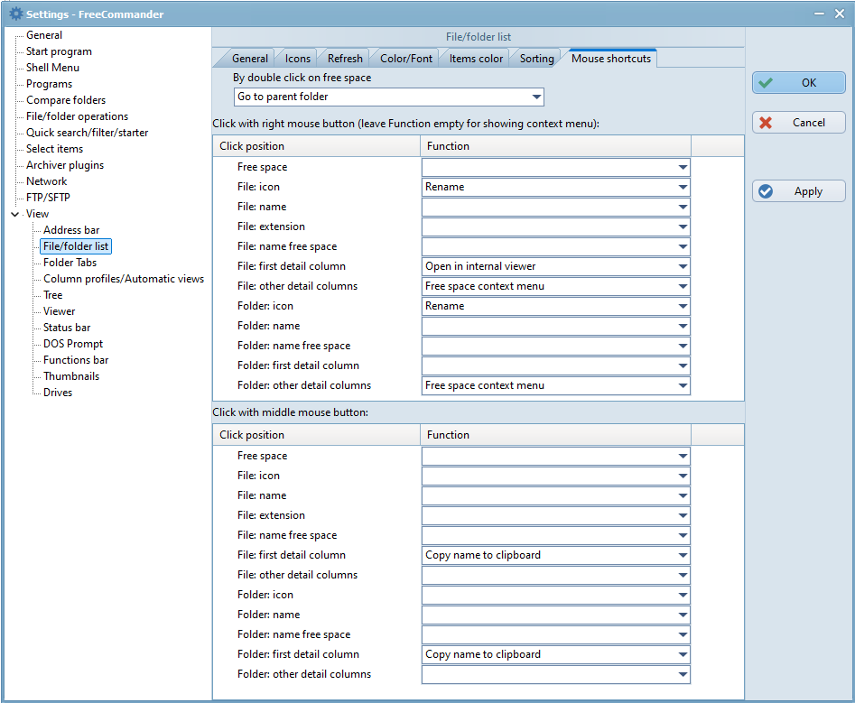Open the double click on free space dropdown
This screenshot has height=703, width=855.
click(389, 97)
